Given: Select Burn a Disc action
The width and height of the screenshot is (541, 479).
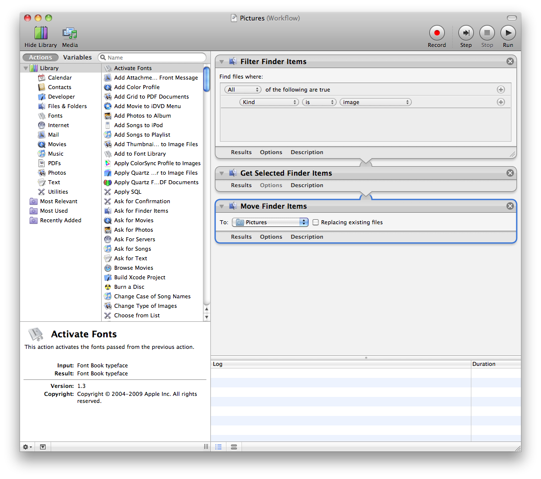Looking at the screenshot, I should (129, 287).
